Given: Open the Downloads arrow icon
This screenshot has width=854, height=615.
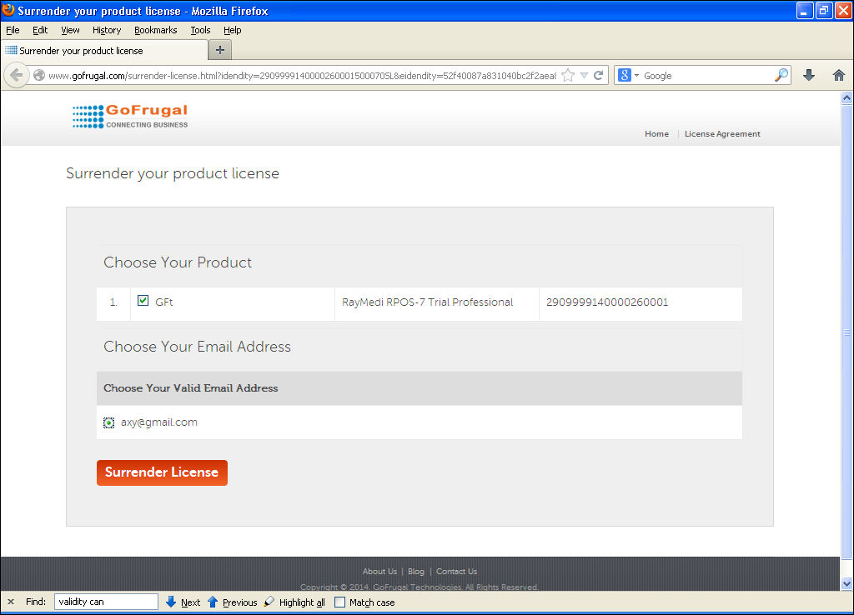Looking at the screenshot, I should [x=809, y=75].
